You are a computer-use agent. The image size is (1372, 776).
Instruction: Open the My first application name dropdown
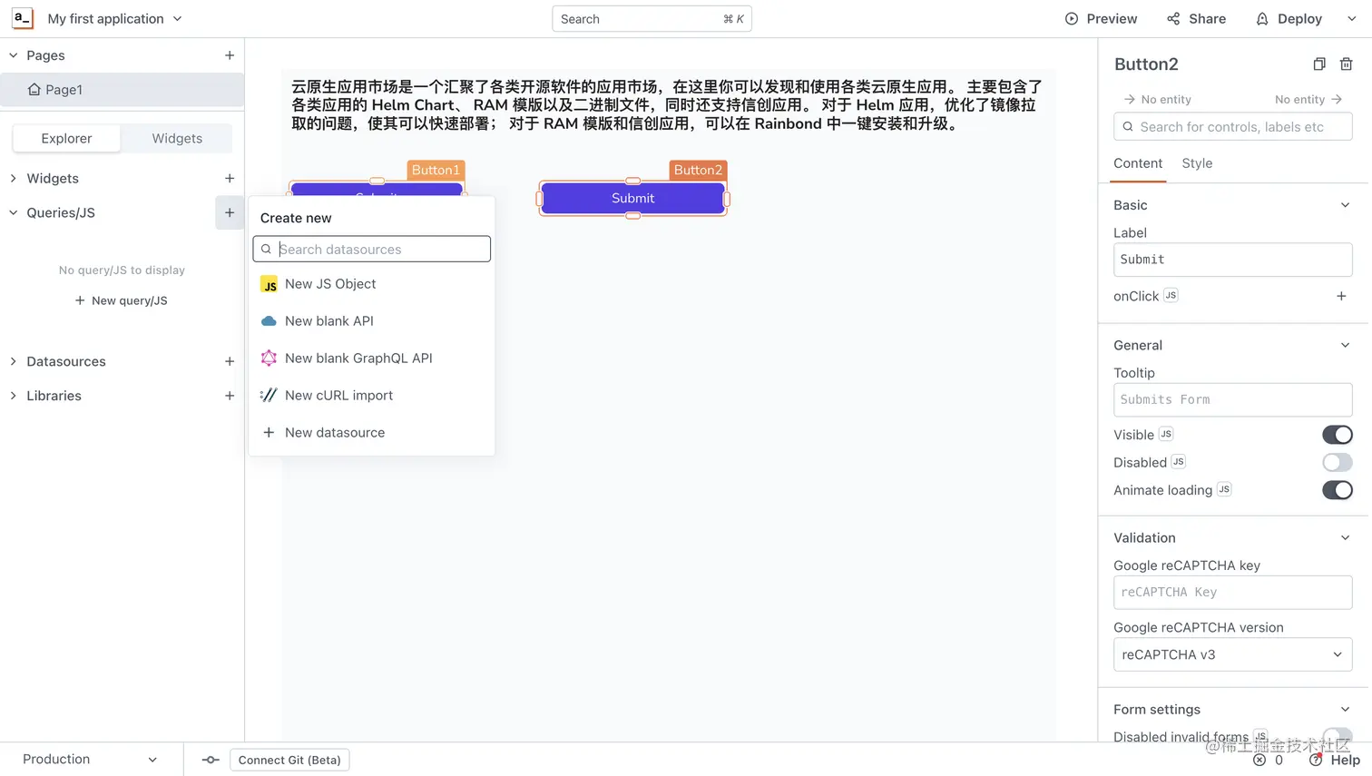(114, 18)
